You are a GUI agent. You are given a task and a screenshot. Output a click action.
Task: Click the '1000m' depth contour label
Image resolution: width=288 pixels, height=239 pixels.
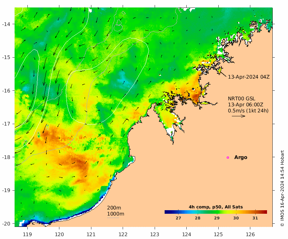[116, 214]
